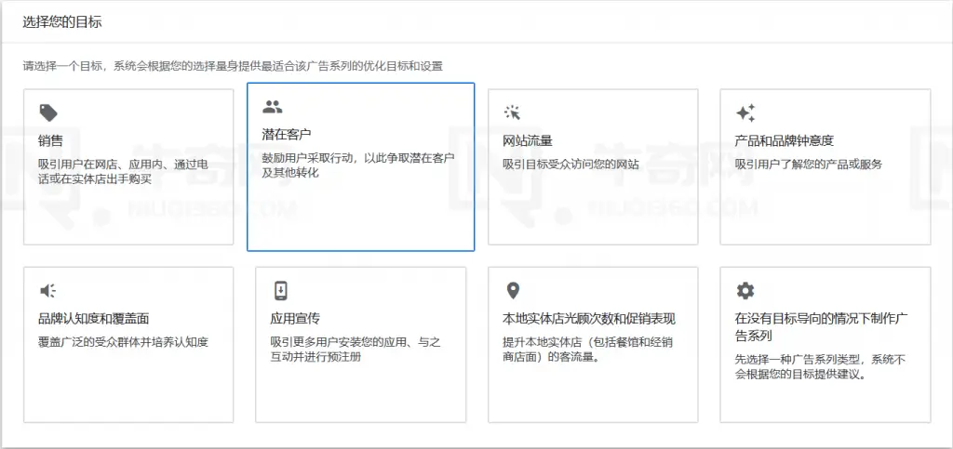953x449 pixels.
Task: Click the cursor click icon for 网站流量
Action: coord(513,112)
